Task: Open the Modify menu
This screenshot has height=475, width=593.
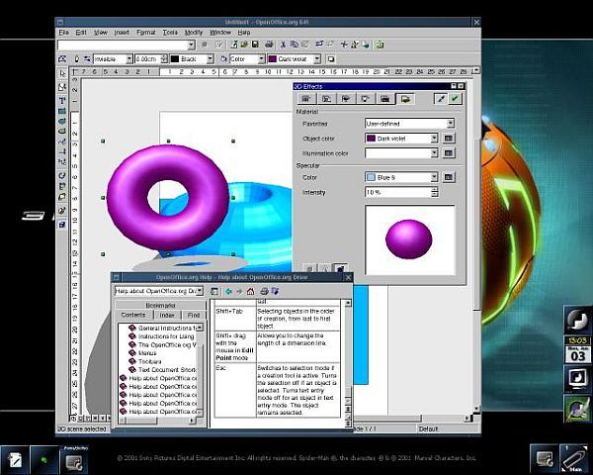Action: pos(194,33)
